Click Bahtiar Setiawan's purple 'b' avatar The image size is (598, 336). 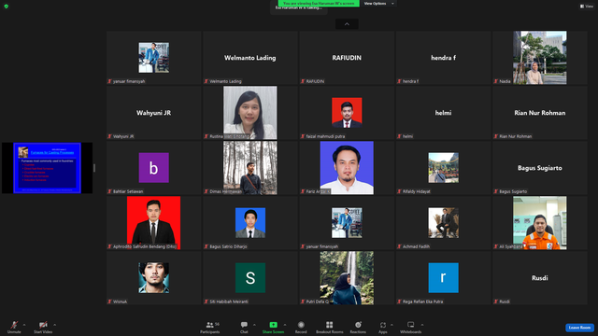pos(153,168)
